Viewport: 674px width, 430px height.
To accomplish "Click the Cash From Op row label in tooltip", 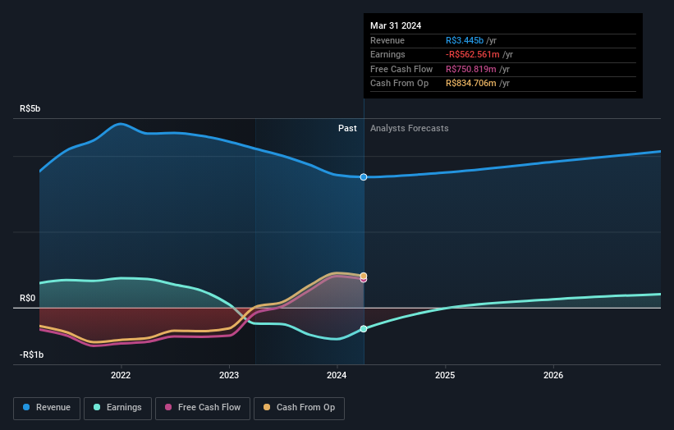I will coord(399,84).
